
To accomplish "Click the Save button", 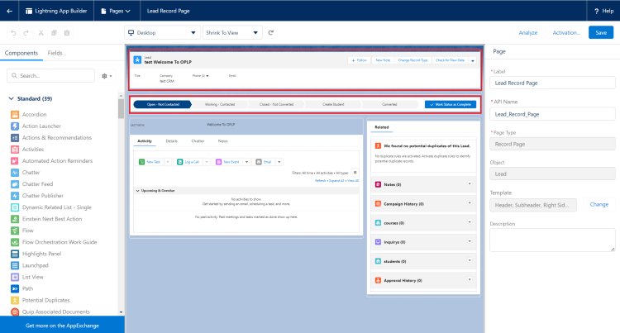I will tap(601, 32).
